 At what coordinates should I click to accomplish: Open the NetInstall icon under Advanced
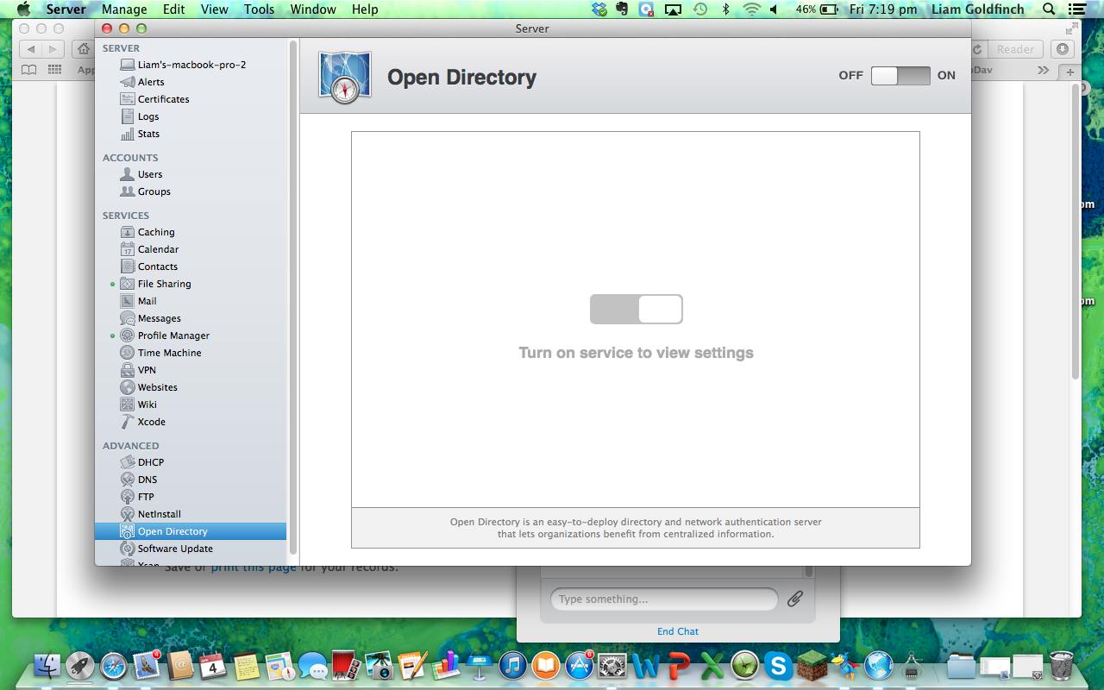pos(128,514)
